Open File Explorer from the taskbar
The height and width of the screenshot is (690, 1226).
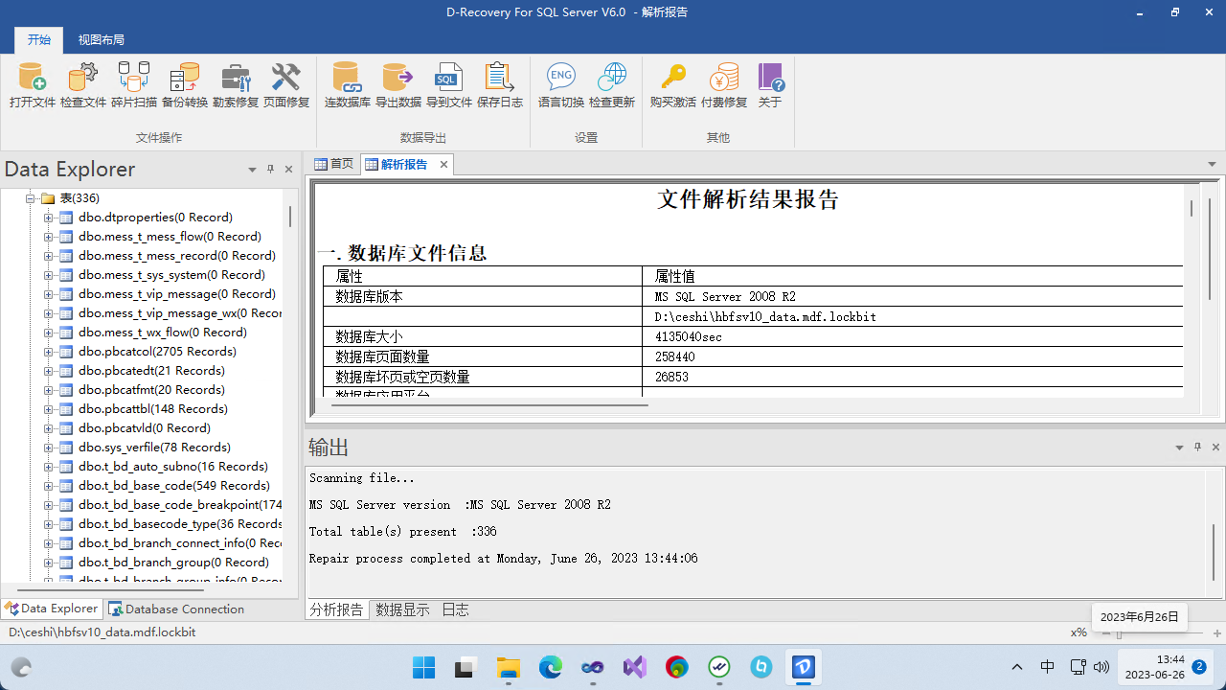click(x=508, y=667)
